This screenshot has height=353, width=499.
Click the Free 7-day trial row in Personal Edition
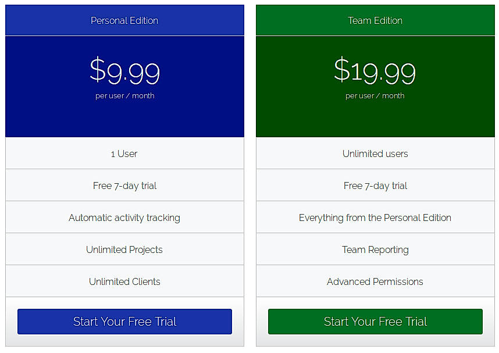point(124,186)
